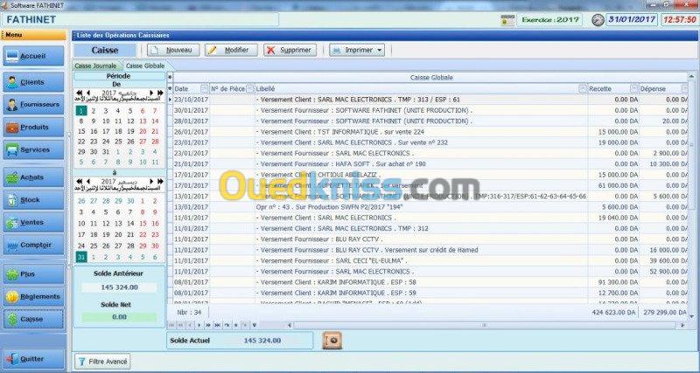
Task: Select the Caisse sidebar item
Action: coord(34,319)
